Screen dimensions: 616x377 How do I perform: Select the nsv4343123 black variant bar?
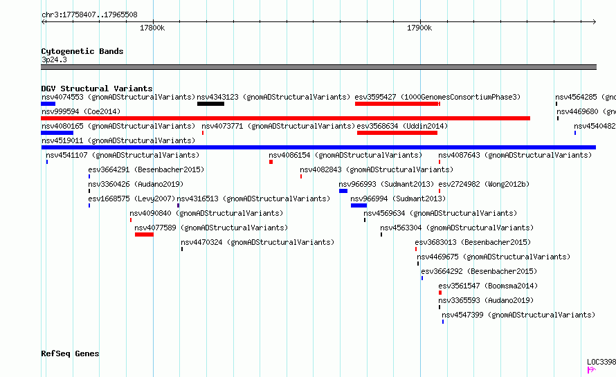(210, 104)
